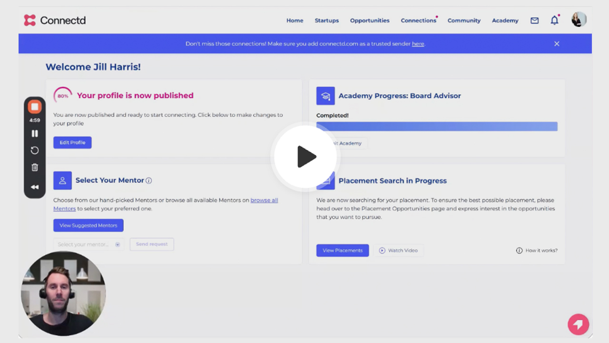Image resolution: width=609 pixels, height=343 pixels.
Task: Click the Select Your Mentor person icon
Action: click(62, 181)
